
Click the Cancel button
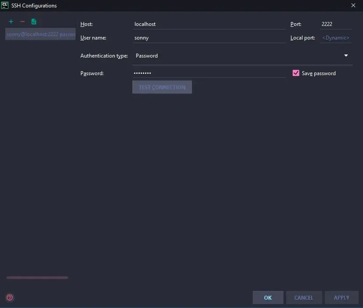point(304,297)
